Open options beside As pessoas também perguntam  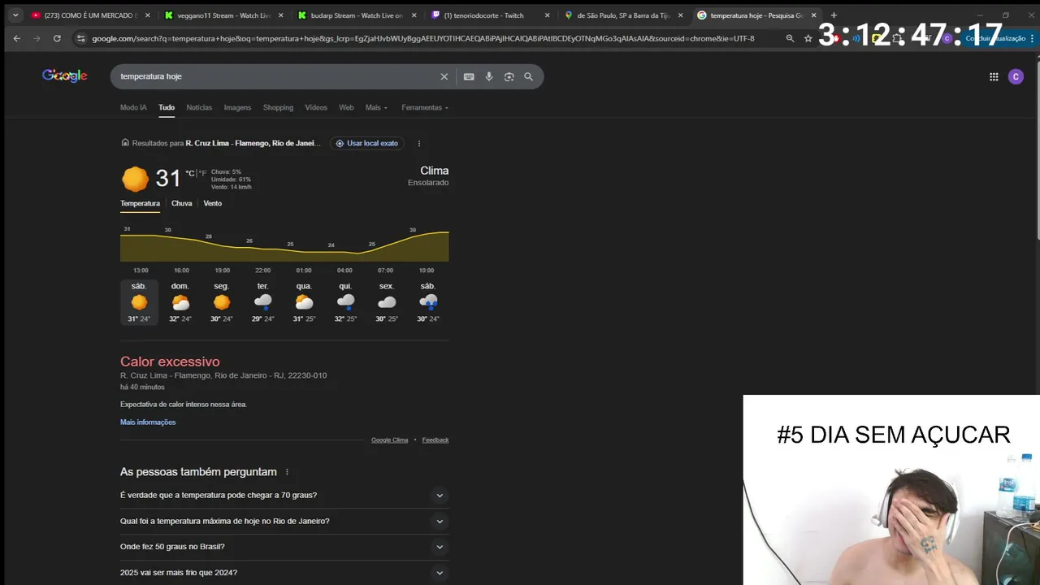click(x=287, y=472)
